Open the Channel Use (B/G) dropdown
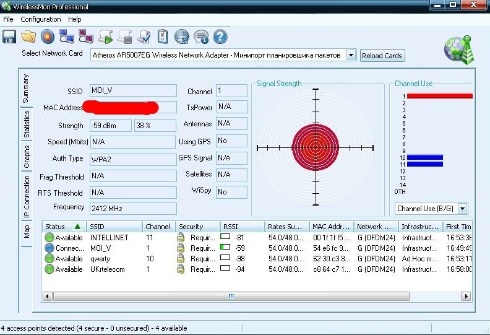Image resolution: width=490 pixels, height=335 pixels. pyautogui.click(x=462, y=209)
